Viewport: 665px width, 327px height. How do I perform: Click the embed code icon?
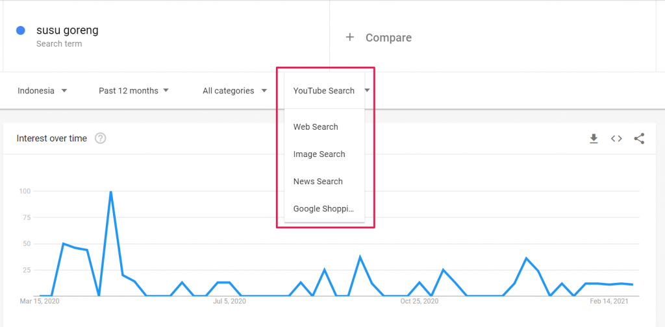point(616,138)
